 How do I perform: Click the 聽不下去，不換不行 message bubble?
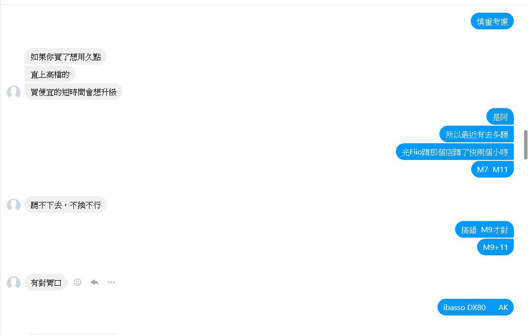click(66, 205)
